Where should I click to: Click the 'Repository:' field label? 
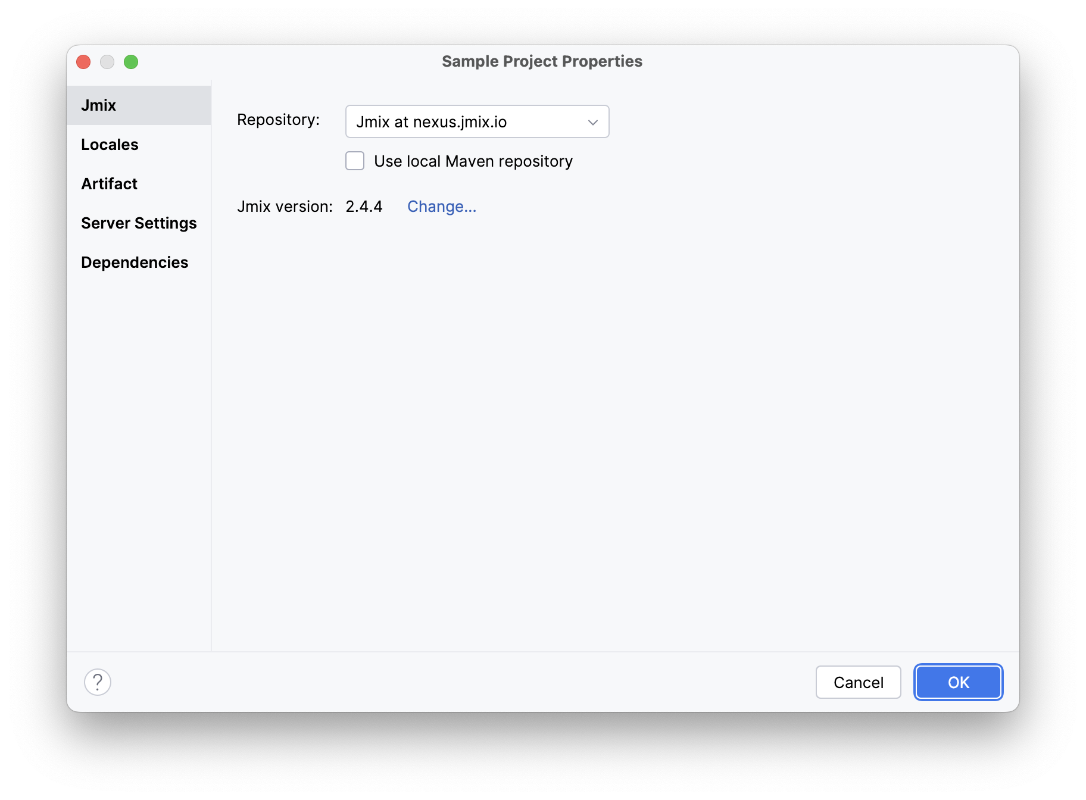(278, 120)
